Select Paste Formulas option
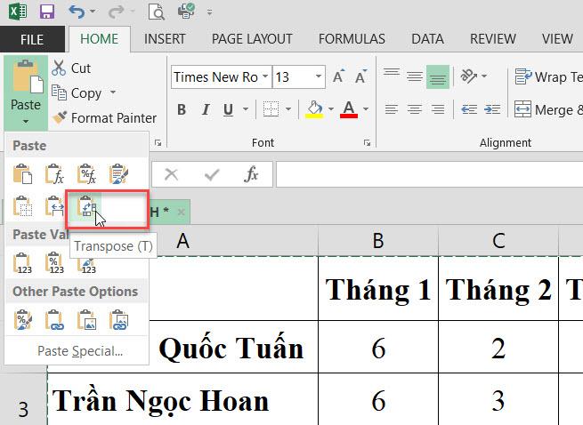Screen dimensions: 583x425 [x=54, y=174]
